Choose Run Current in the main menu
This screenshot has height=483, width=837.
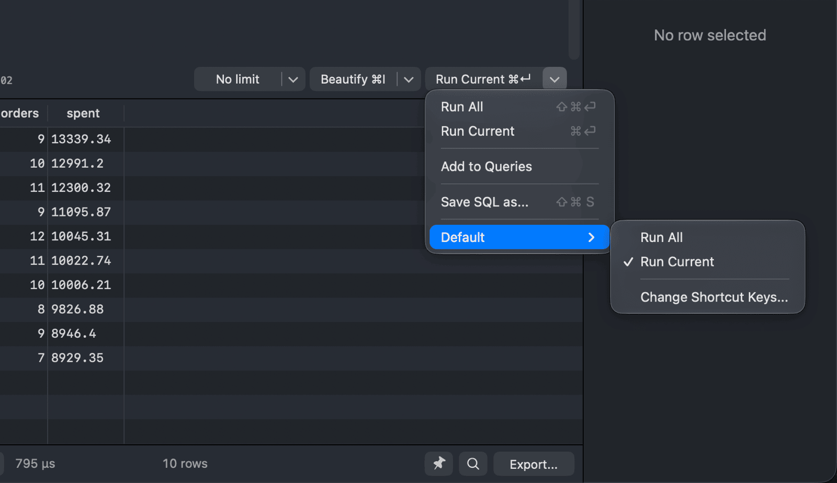tap(519, 131)
